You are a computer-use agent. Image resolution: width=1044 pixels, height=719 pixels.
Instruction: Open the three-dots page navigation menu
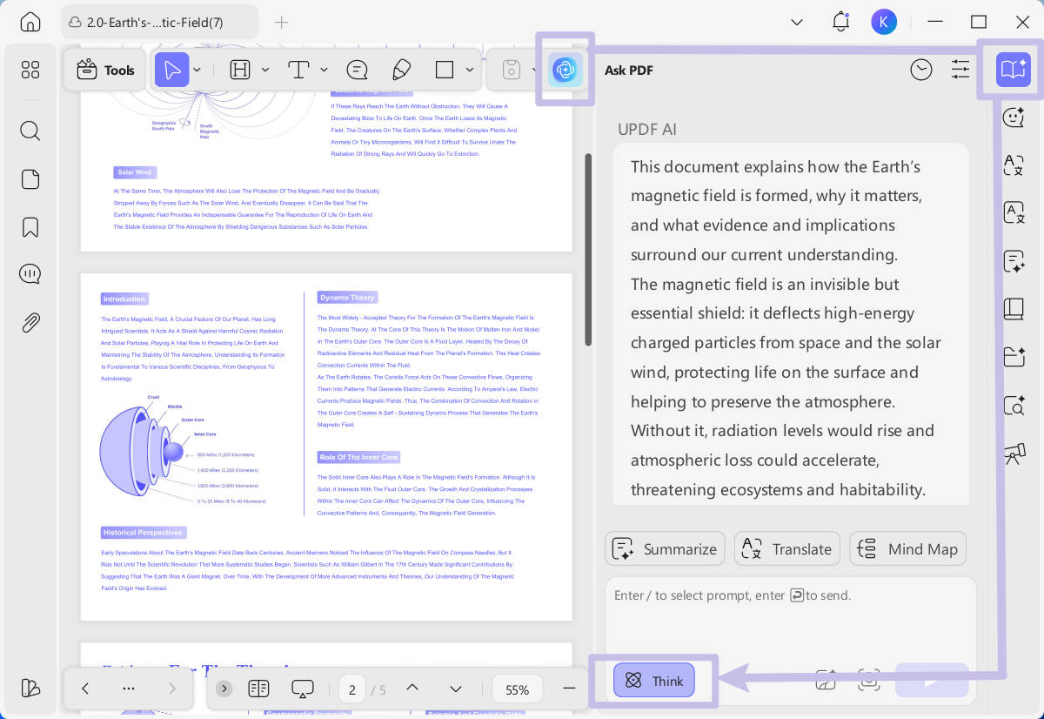(129, 689)
